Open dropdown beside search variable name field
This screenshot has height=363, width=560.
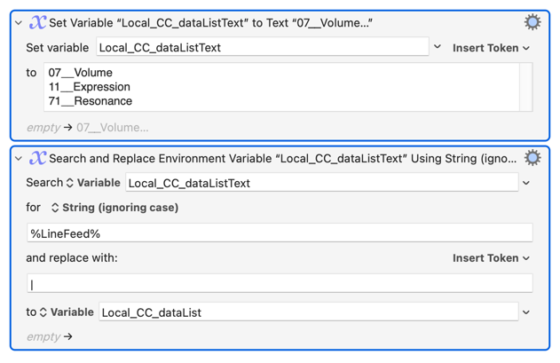click(x=526, y=183)
